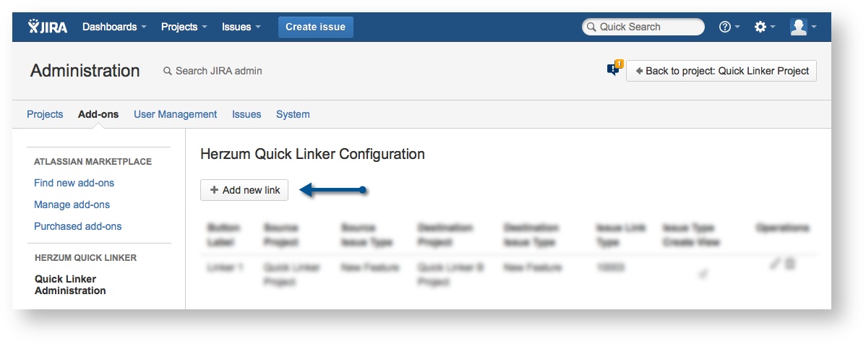Open the Projects admin tab
This screenshot has height=344, width=866.
pos(45,114)
